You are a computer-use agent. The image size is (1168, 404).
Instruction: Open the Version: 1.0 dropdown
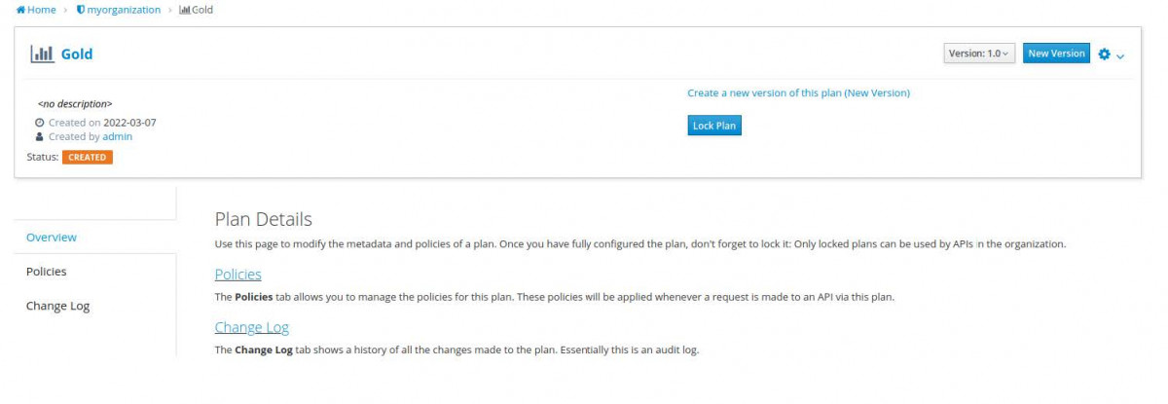(x=979, y=54)
